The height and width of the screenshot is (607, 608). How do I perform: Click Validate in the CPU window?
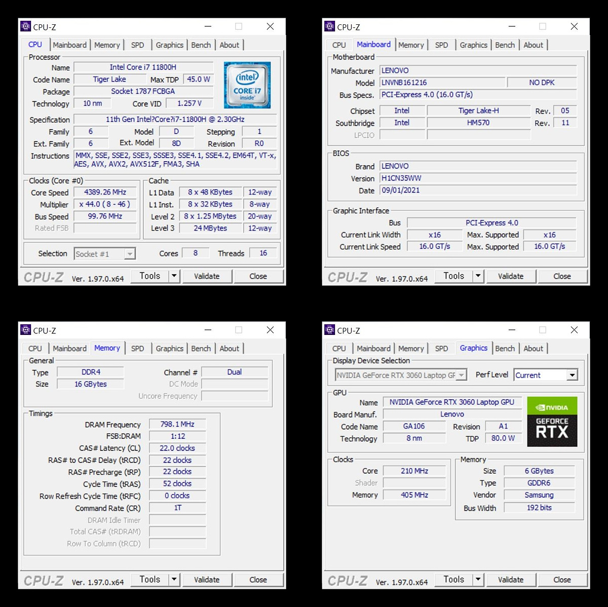(207, 276)
